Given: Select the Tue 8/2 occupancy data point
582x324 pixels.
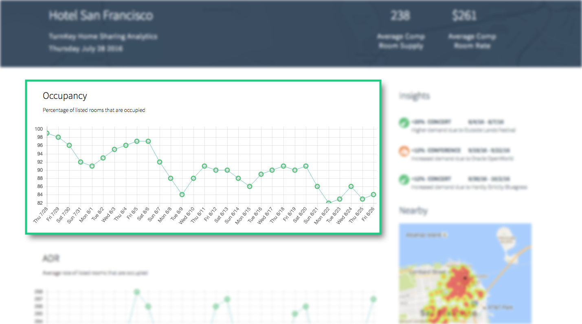Looking at the screenshot, I should coord(103,158).
